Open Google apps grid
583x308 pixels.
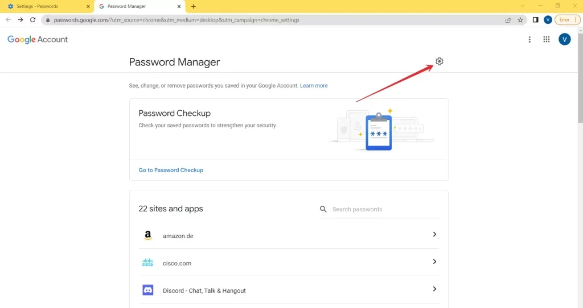[x=546, y=39]
